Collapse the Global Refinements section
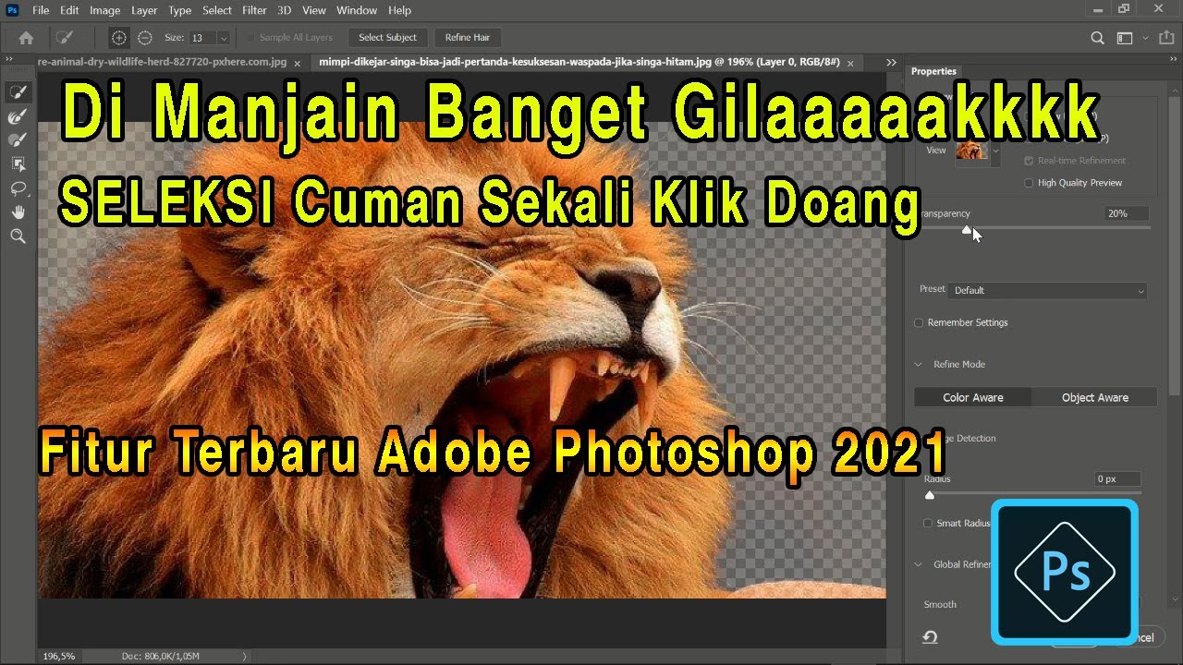 click(x=919, y=564)
